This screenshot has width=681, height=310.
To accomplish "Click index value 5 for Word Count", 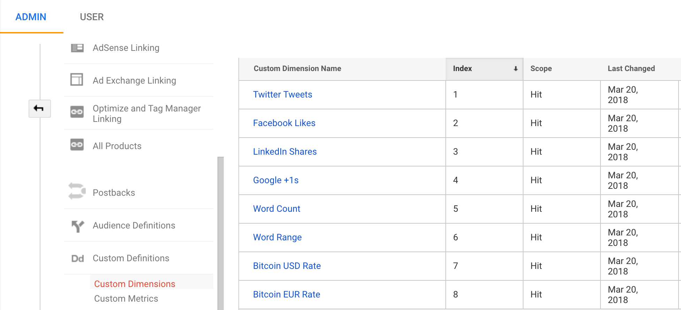I will [456, 209].
